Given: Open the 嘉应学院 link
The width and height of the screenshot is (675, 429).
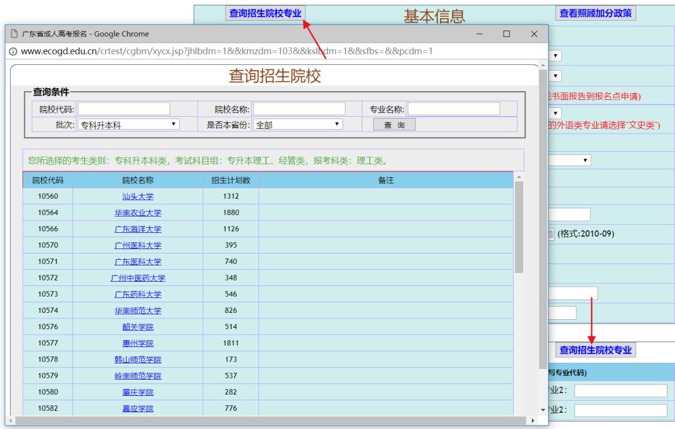Looking at the screenshot, I should 137,409.
